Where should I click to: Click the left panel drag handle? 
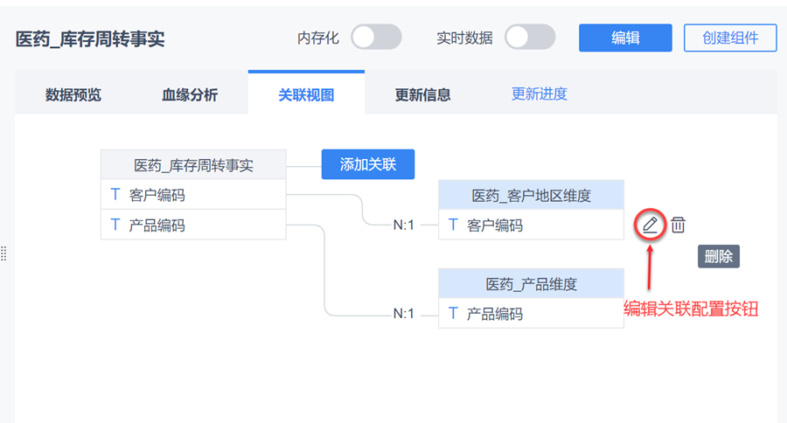coord(3,253)
